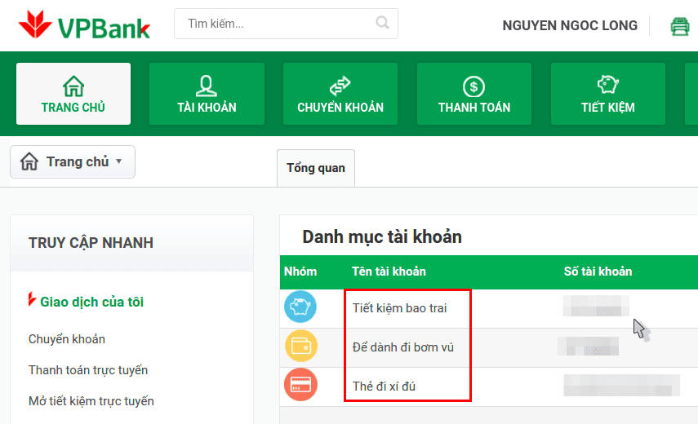This screenshot has width=698, height=424.
Task: Open the Tiết kiệm savings tile
Action: [607, 94]
